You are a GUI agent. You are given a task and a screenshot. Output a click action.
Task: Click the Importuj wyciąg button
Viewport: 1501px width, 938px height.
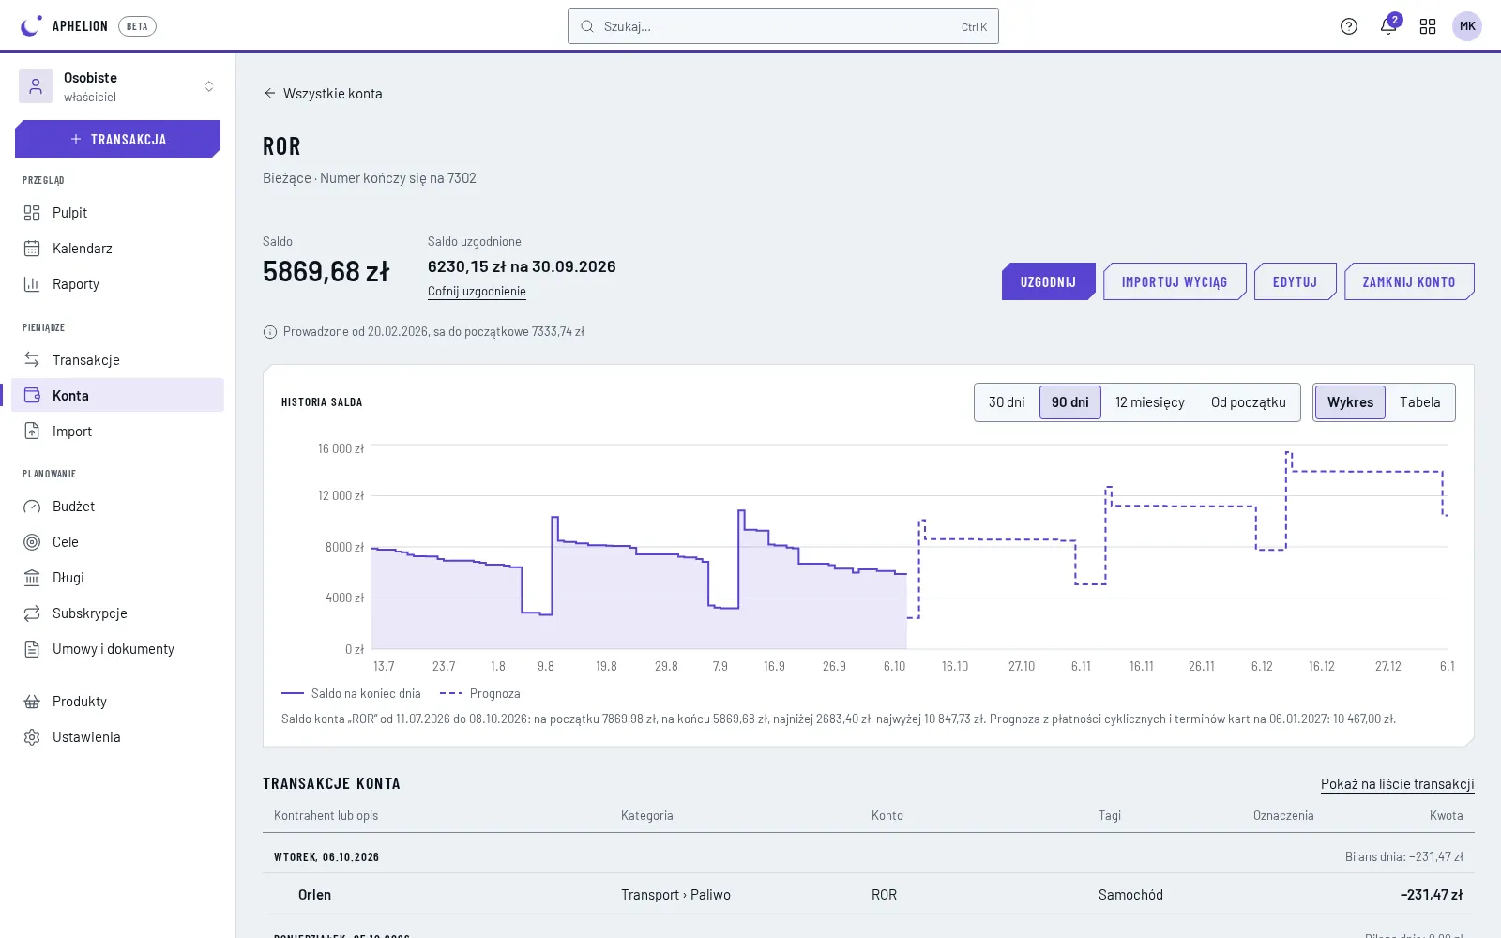pos(1175,281)
